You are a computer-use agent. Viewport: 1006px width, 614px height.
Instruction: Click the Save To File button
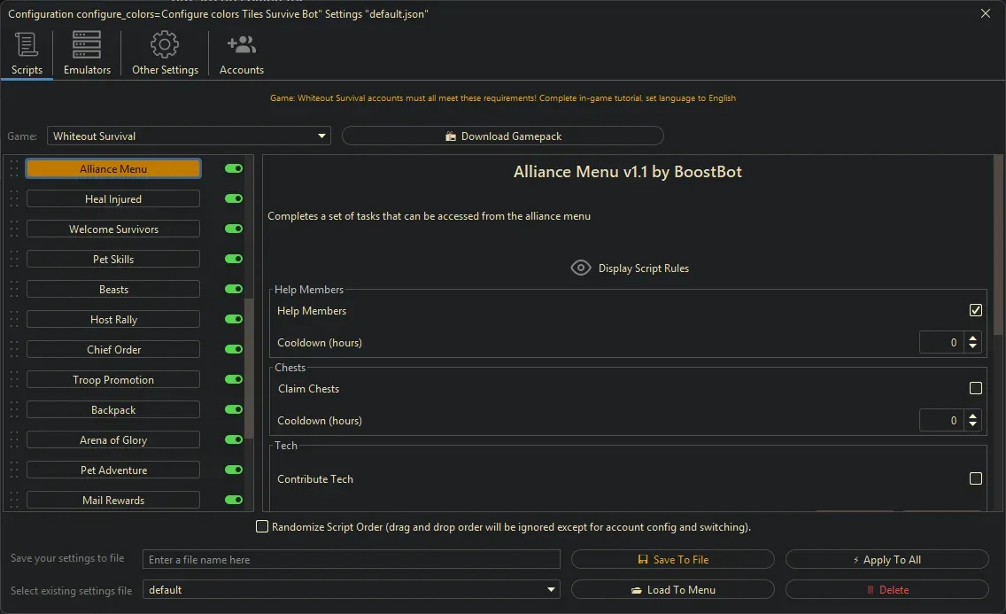click(672, 559)
